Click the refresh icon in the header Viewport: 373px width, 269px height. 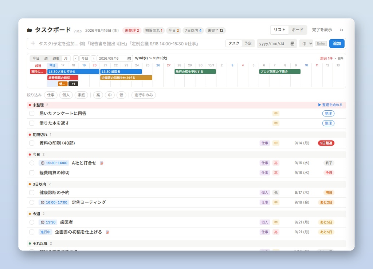point(341,30)
